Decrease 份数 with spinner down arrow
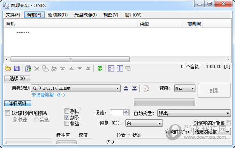Image resolution: width=235 pixels, height=148 pixels. [126, 114]
